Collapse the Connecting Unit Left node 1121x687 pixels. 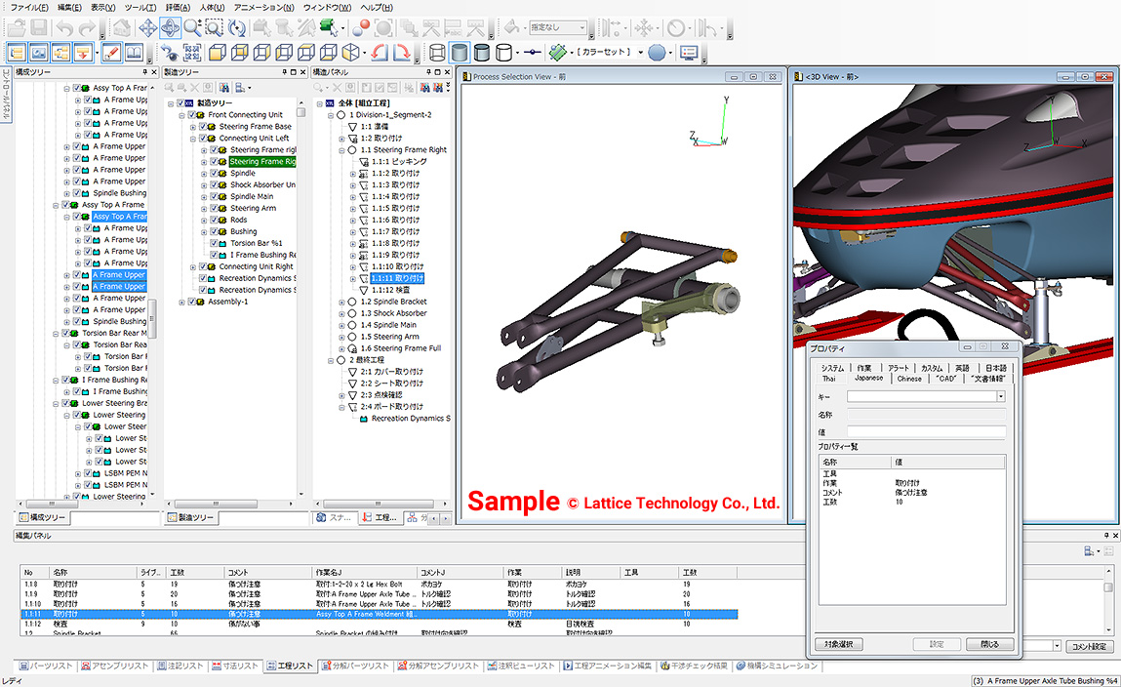pos(193,139)
